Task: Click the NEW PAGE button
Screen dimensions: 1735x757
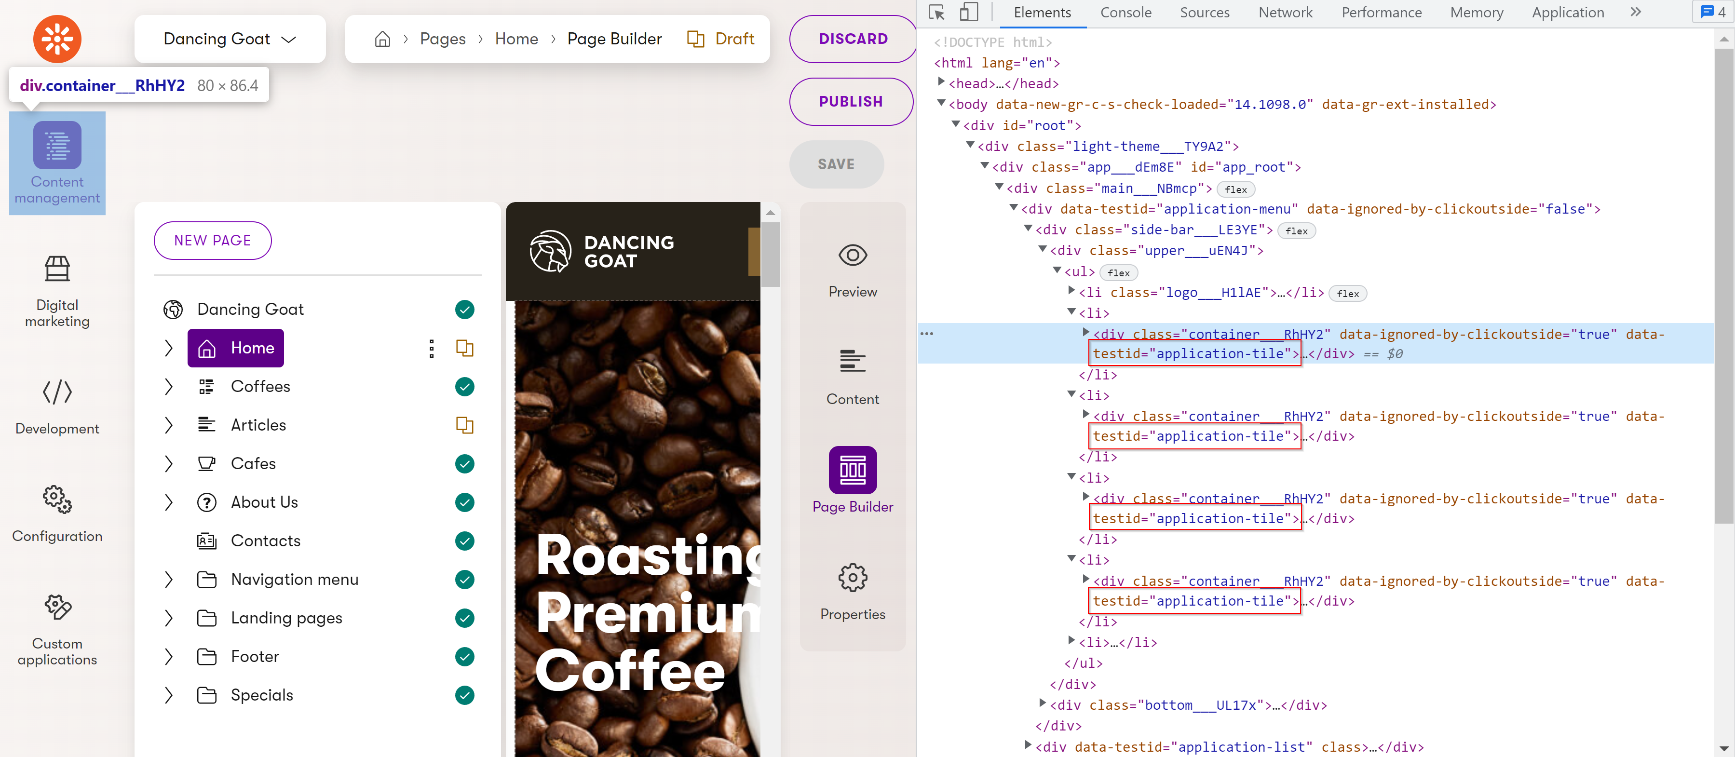Action: coord(212,241)
